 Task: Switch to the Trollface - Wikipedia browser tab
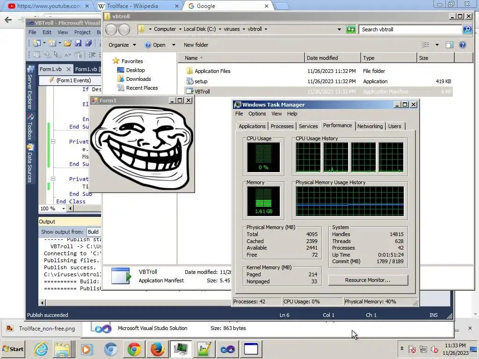tap(138, 6)
